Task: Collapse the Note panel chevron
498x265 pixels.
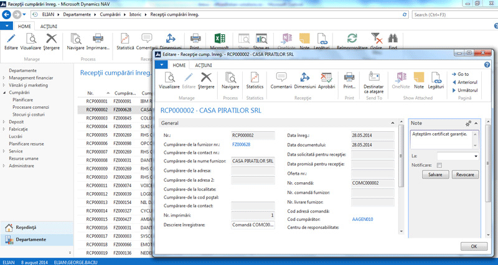Action: [x=476, y=123]
